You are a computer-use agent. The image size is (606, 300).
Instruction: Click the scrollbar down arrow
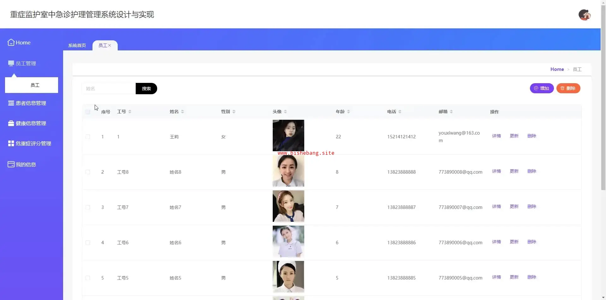603,297
